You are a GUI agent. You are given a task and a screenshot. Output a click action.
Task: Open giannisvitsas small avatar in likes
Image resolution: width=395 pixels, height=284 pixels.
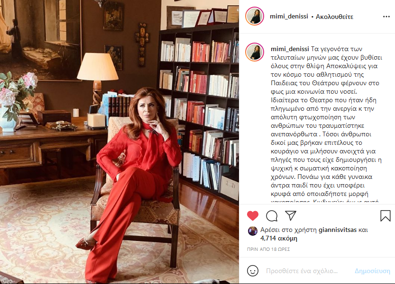coord(253,231)
